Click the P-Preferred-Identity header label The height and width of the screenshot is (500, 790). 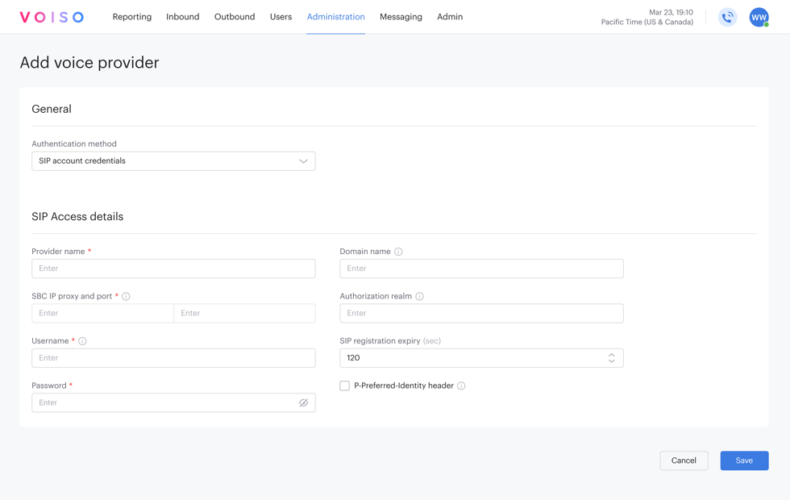(404, 385)
